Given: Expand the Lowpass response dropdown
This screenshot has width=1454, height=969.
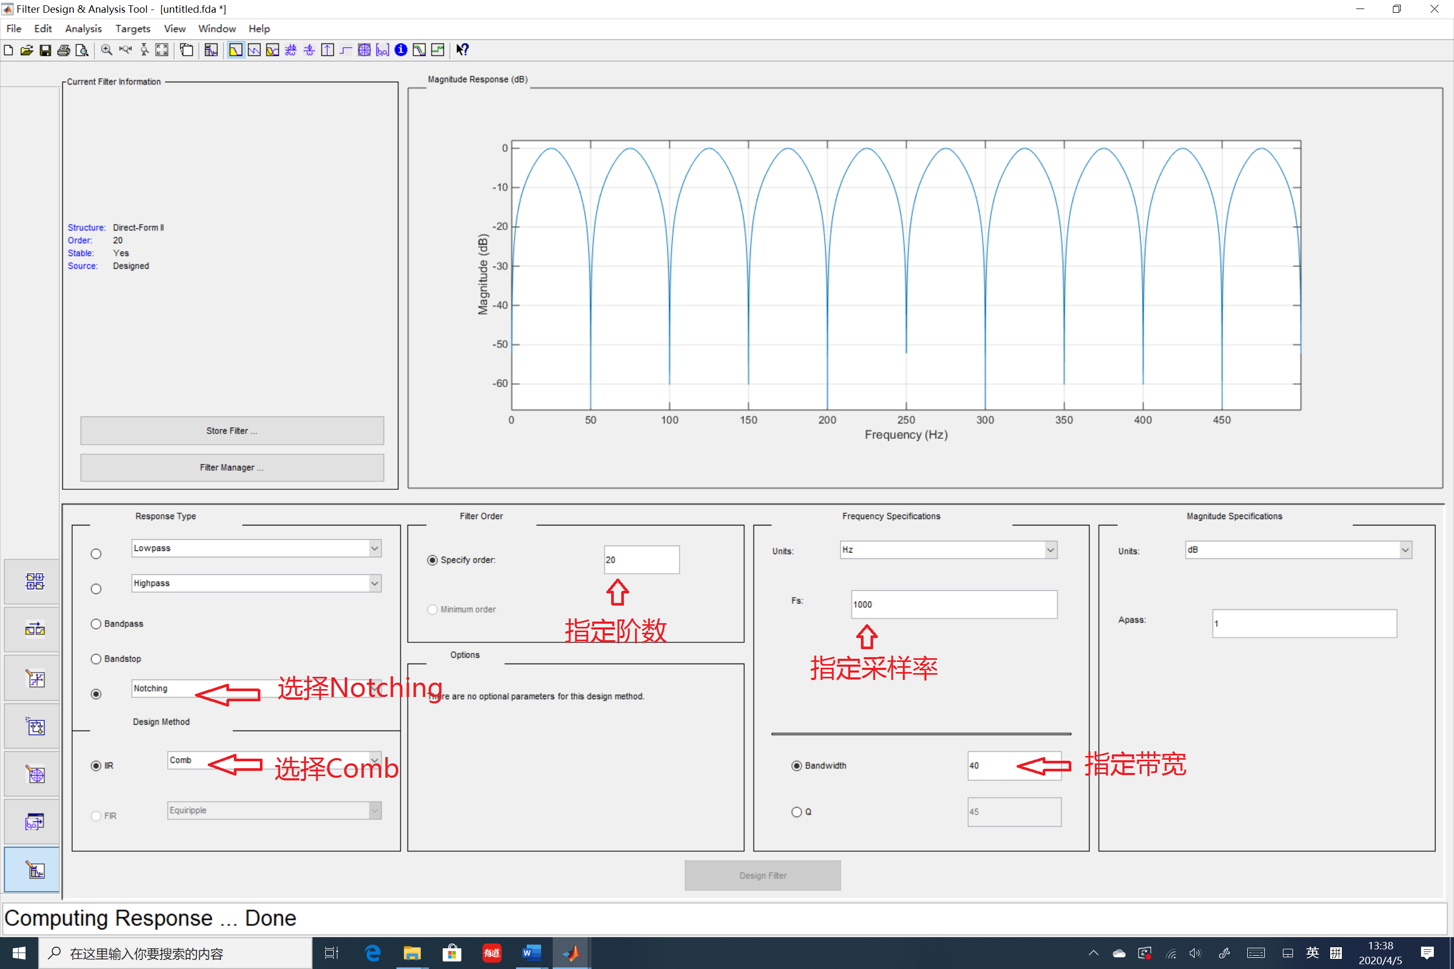Looking at the screenshot, I should point(375,548).
